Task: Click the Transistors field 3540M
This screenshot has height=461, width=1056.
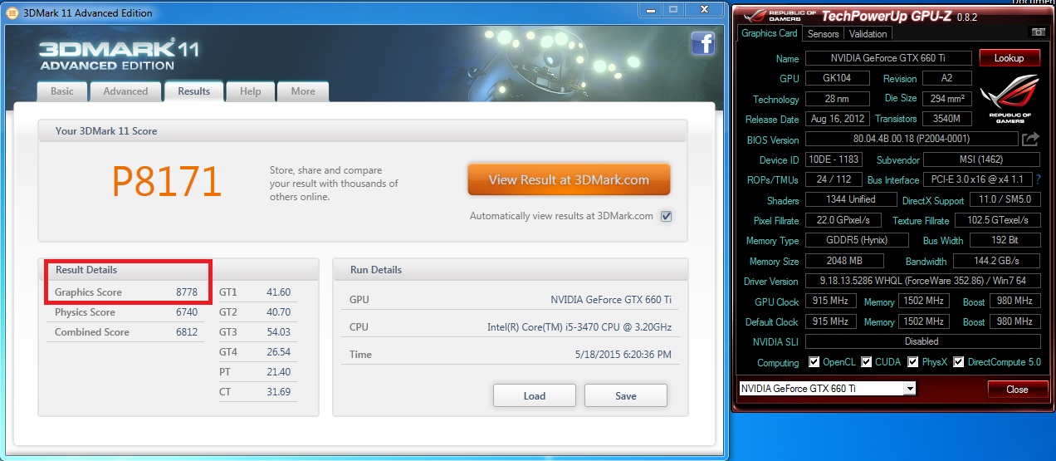Action: (x=947, y=119)
